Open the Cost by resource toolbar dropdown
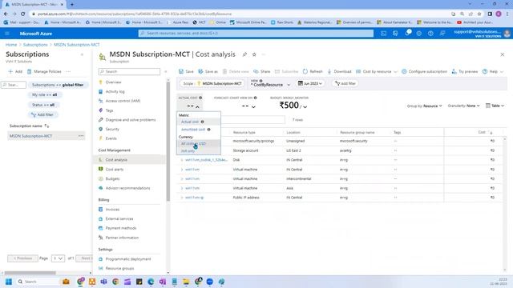 376,71
